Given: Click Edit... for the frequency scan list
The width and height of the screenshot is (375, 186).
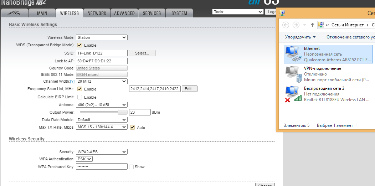Looking at the screenshot, I should coord(190,89).
